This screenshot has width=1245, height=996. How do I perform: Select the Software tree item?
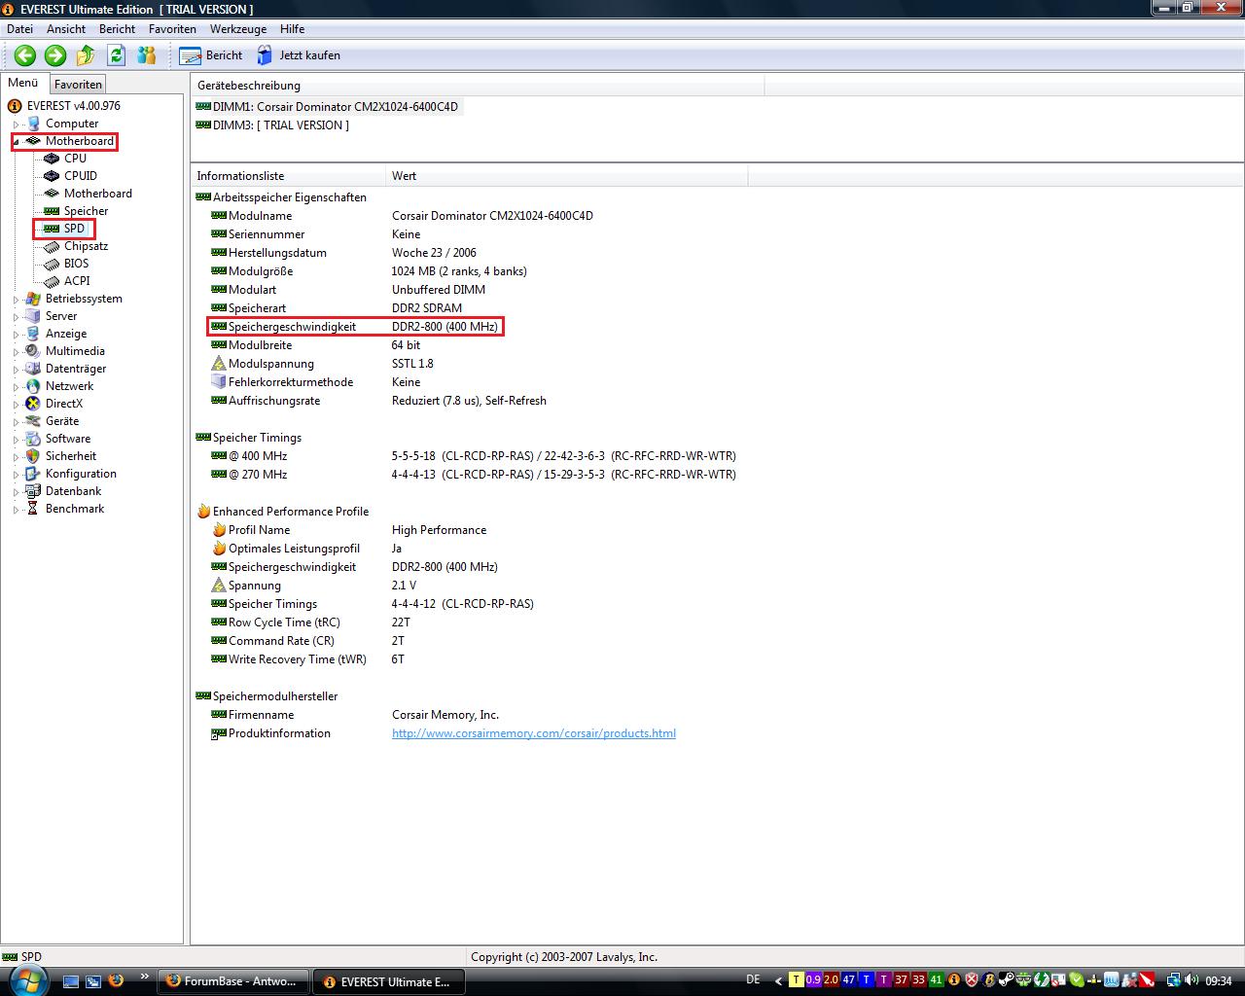(x=68, y=439)
